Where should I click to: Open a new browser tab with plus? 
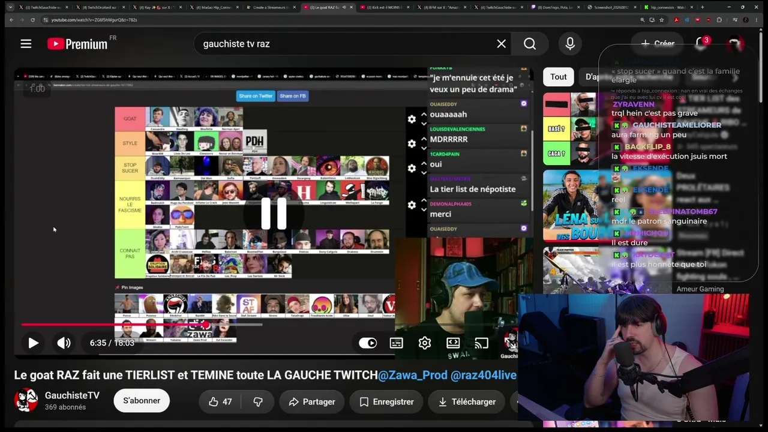point(703,7)
